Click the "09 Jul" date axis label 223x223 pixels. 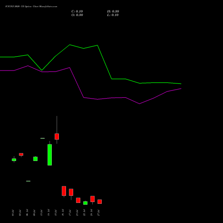coord(34,213)
